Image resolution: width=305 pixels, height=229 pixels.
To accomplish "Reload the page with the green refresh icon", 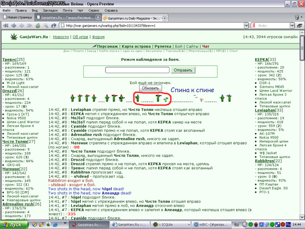I will 38,25.
